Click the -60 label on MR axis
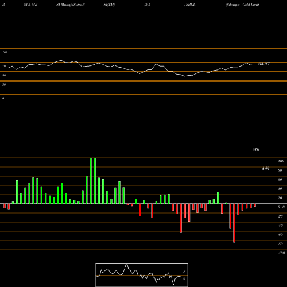This screenshot has width=287, height=287. click(x=280, y=235)
